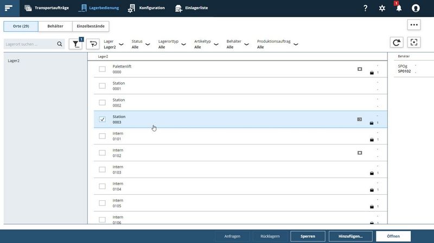Click the fullscreen focus icon
434x243 pixels.
(414, 43)
